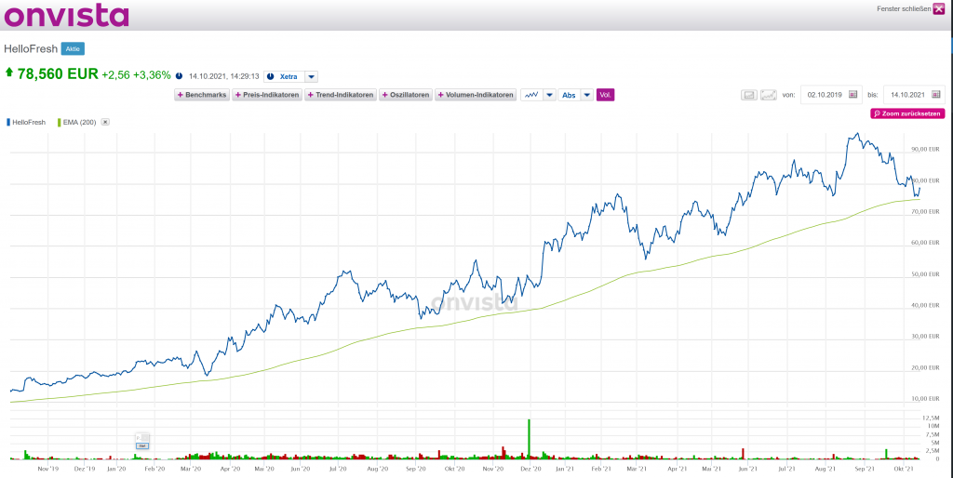953x478 pixels.
Task: Open the Oszillatoren menu
Action: click(x=405, y=95)
